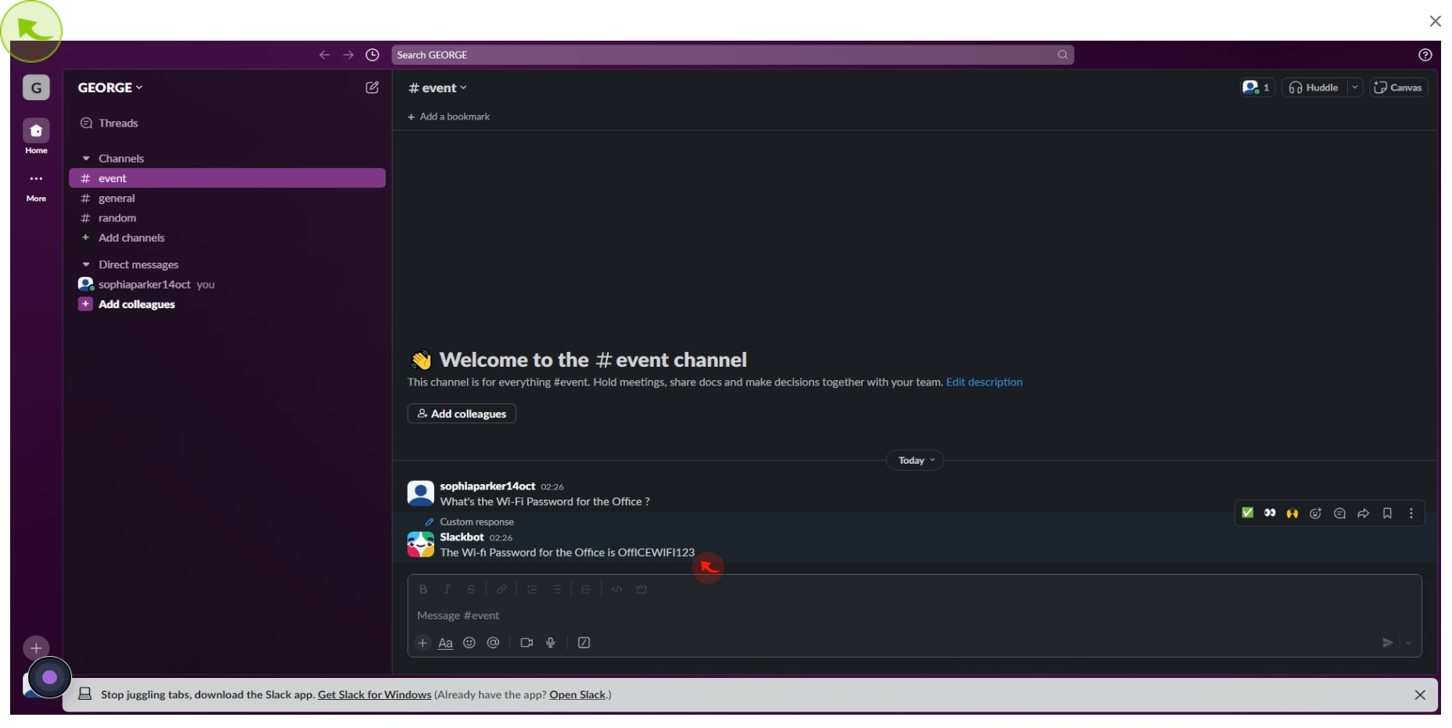Toggle the Aa formatting toolbar
Screen dimensions: 1452x728
tap(445, 643)
